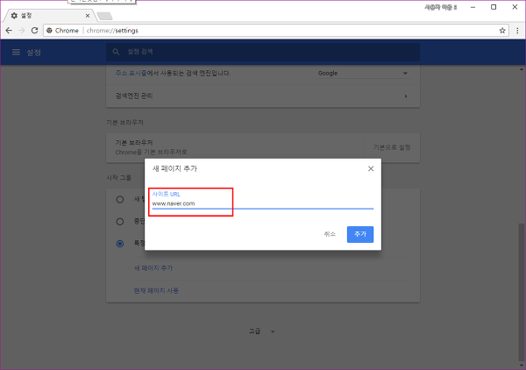Maximize the Chrome window

[494, 7]
